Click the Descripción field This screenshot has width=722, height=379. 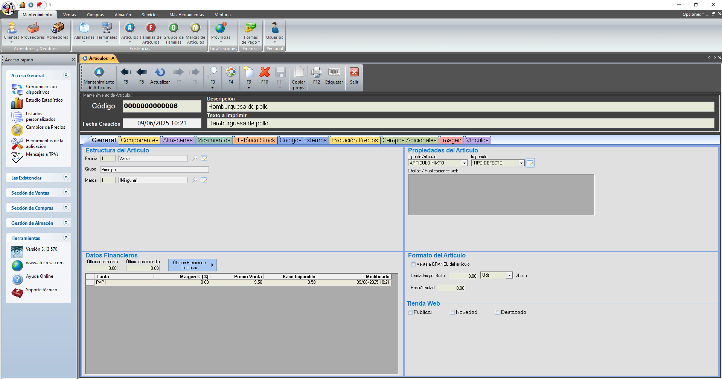click(x=460, y=107)
